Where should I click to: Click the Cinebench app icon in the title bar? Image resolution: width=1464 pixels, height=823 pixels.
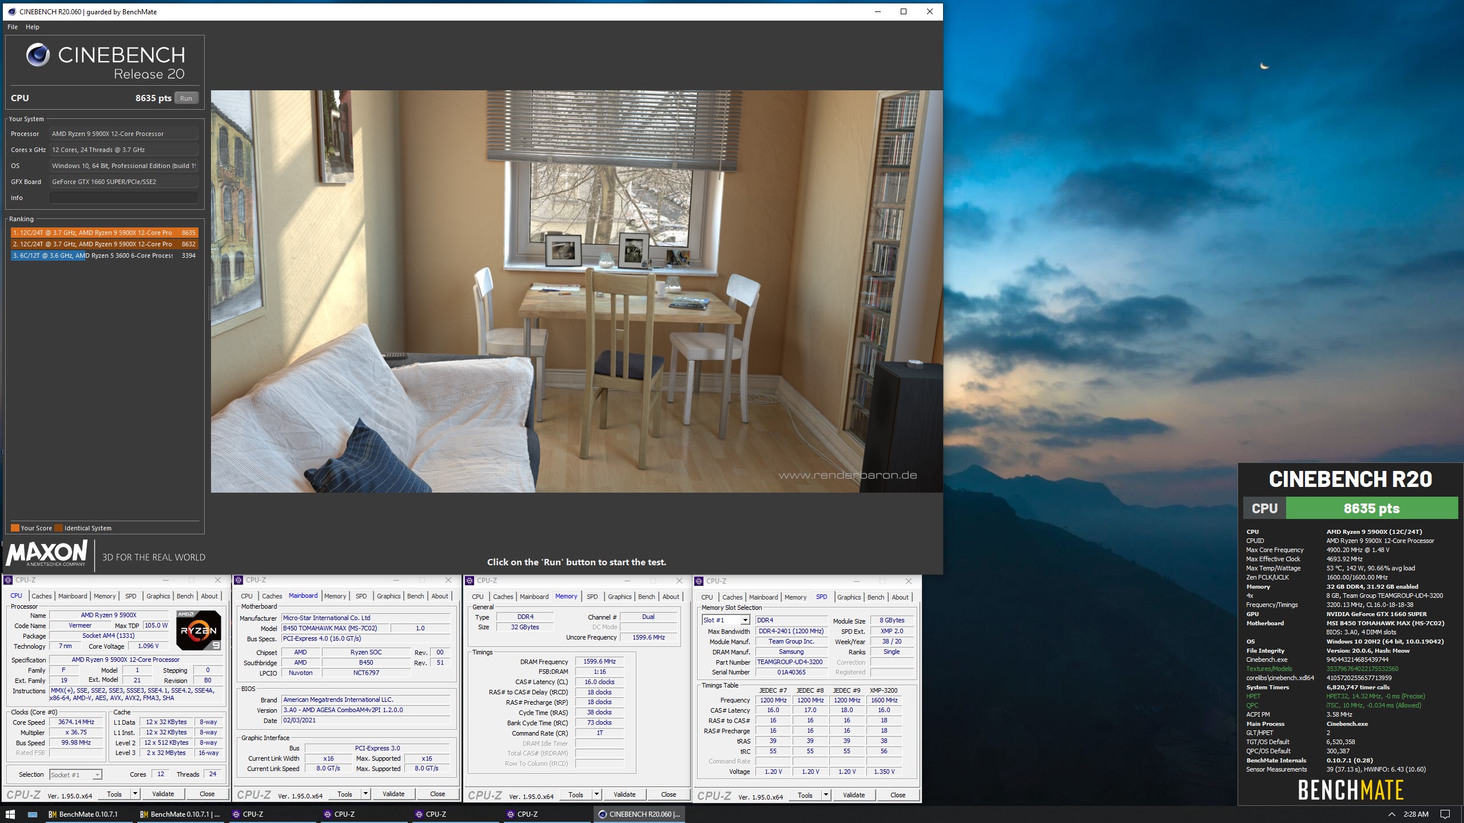12,11
